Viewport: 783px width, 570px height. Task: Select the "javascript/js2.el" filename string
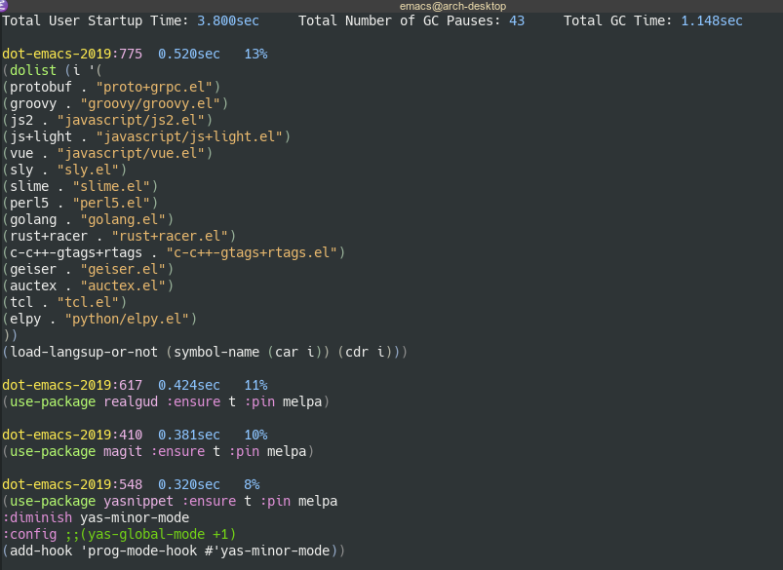pos(133,119)
